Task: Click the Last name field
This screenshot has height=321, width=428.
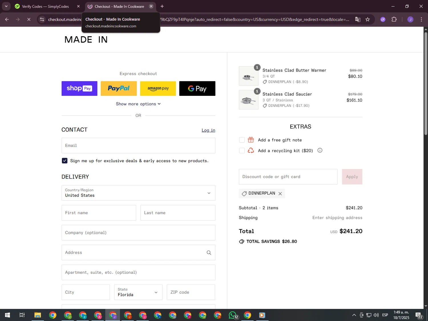Action: point(178,213)
